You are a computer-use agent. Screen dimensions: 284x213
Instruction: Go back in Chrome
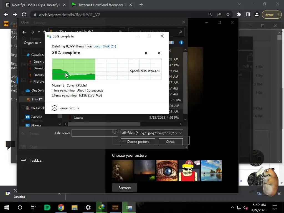point(6,14)
